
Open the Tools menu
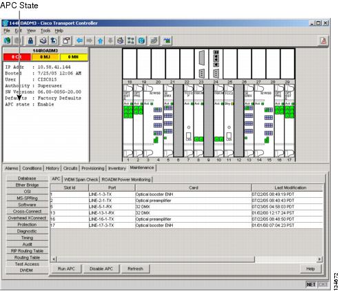click(45, 30)
